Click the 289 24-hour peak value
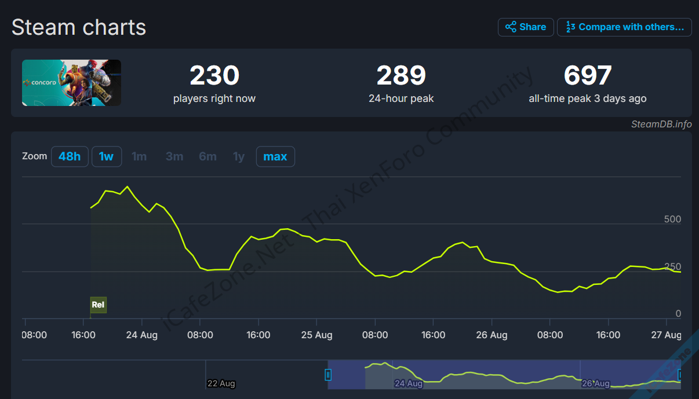 [401, 76]
